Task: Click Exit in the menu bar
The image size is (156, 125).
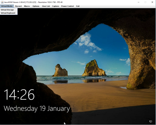Action: point(78,6)
